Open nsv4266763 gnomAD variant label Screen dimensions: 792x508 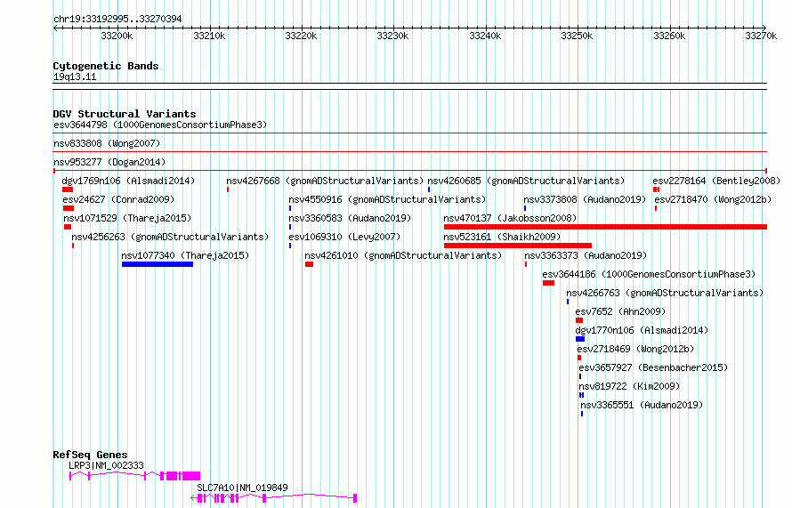665,293
